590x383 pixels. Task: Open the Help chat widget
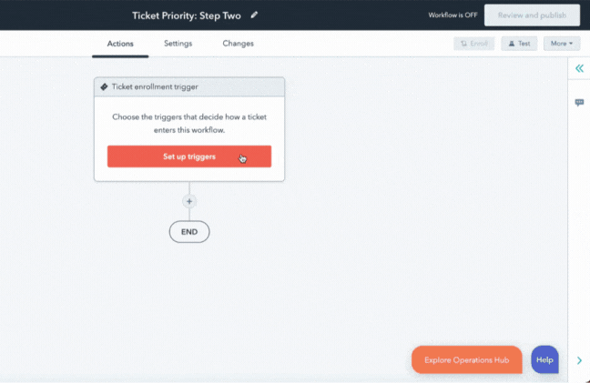pos(544,359)
